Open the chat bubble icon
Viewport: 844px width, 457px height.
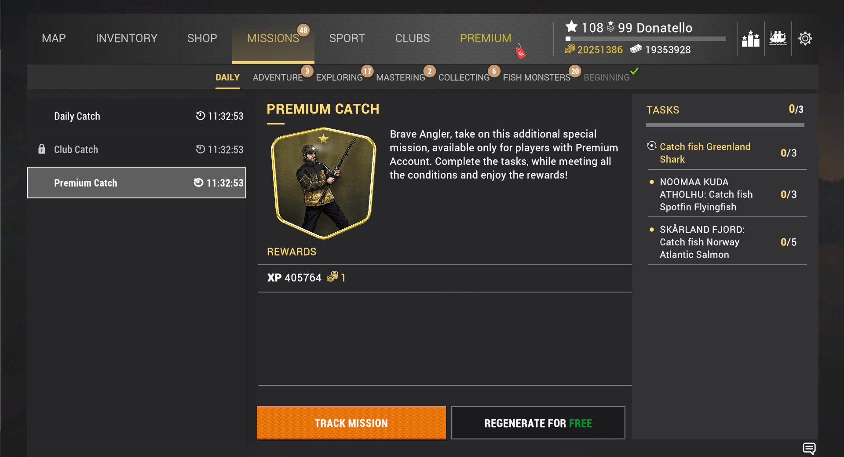(x=809, y=448)
